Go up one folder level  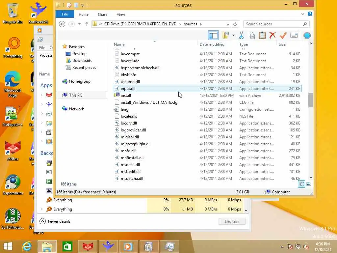pos(87,24)
